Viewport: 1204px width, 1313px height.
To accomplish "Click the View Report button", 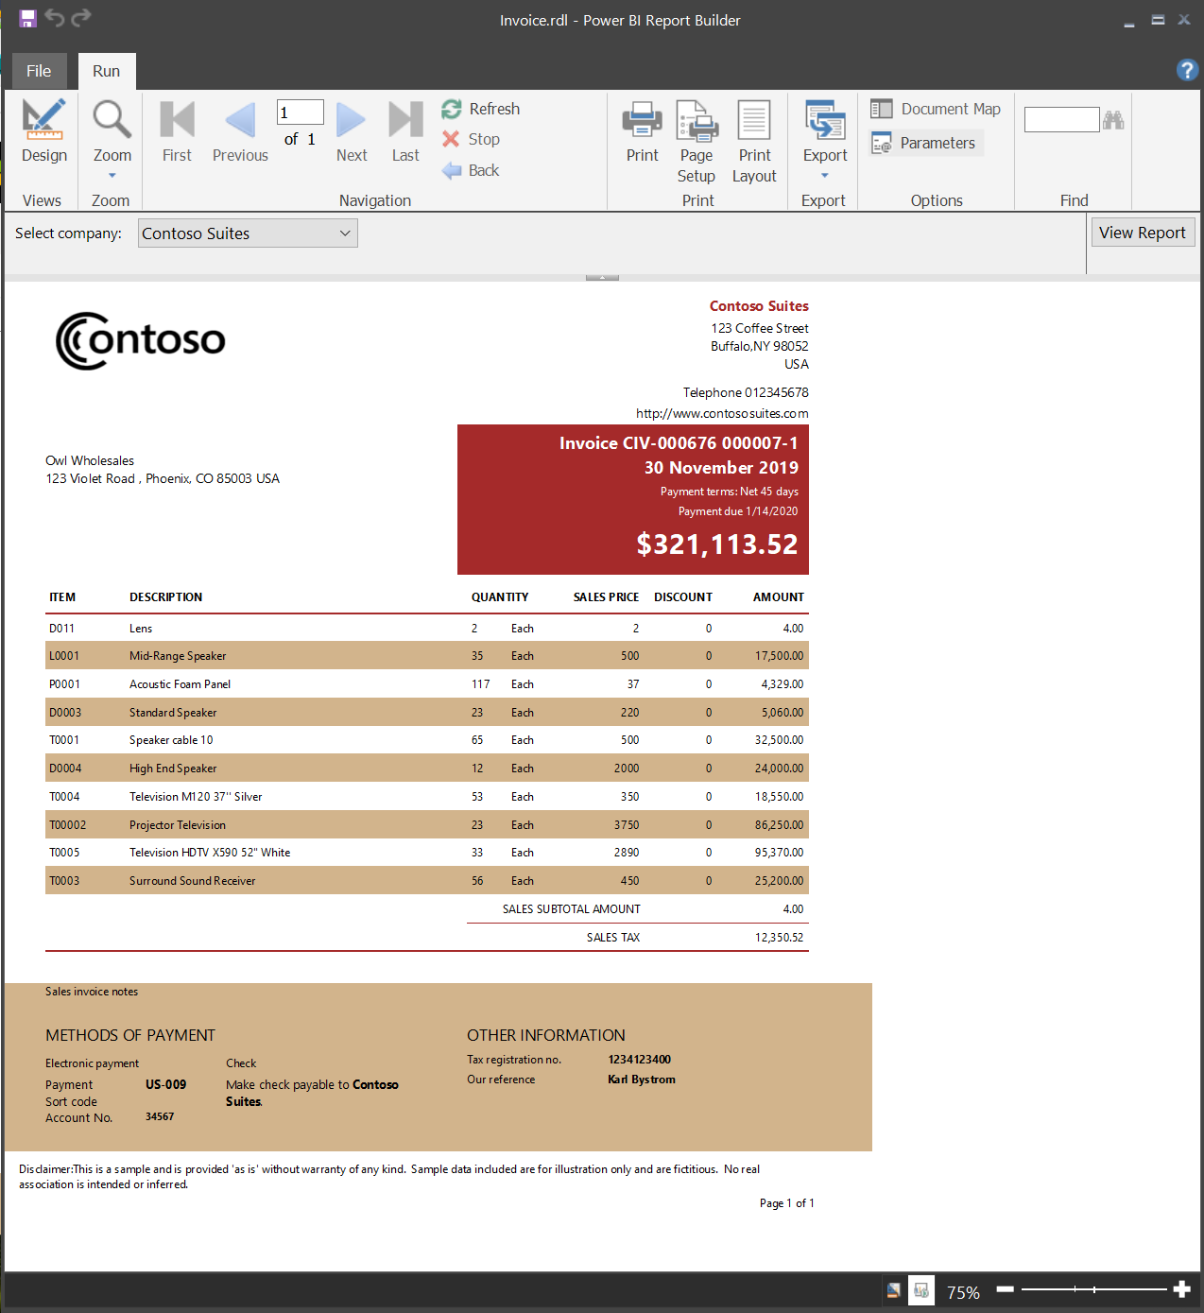I will 1143,232.
